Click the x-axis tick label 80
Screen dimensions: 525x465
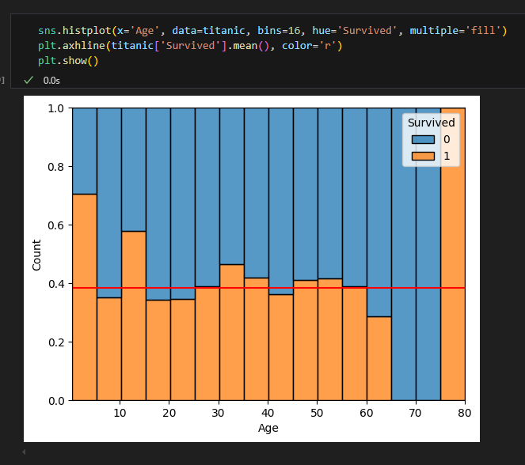coord(465,413)
